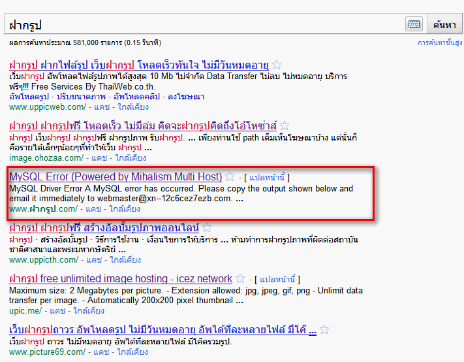Click the image.ohozaa.com/ green URL text
Viewport: 464px width, 362px height.
tap(46, 158)
